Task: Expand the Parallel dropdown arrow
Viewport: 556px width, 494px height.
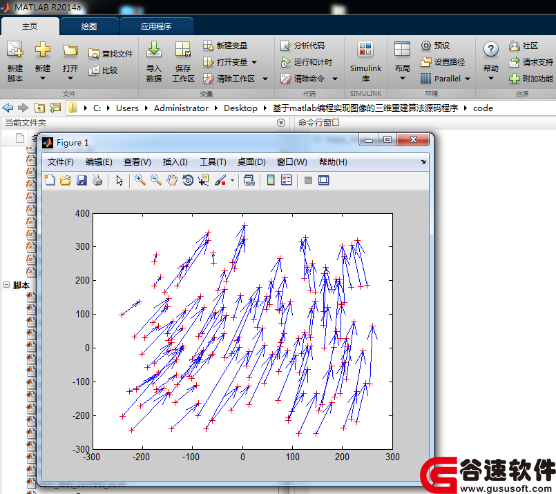Action: point(468,79)
